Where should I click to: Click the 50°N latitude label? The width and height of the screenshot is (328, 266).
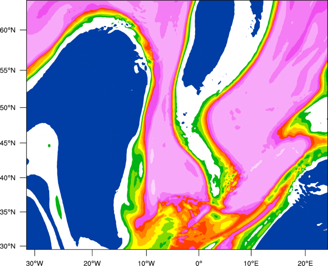click(8, 108)
